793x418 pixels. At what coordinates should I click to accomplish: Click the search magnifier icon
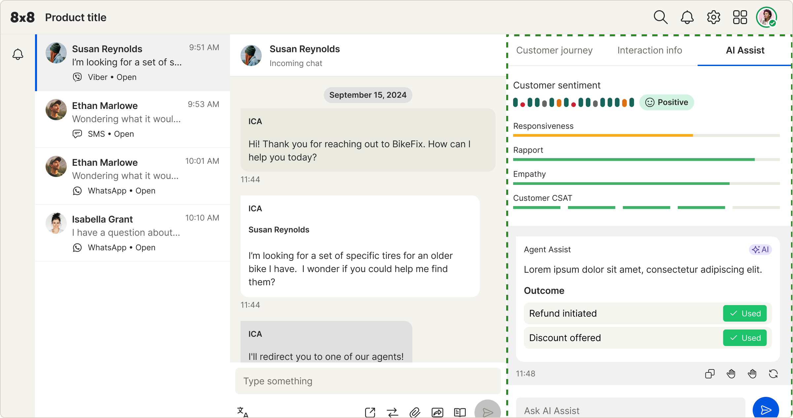pyautogui.click(x=661, y=17)
